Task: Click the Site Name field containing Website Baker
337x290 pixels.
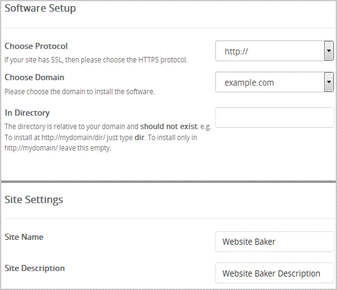Action: coord(275,242)
